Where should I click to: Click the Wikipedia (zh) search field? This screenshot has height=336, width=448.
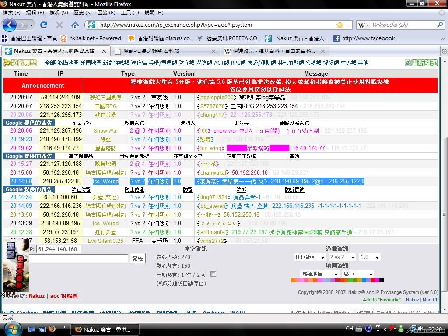tap(403, 25)
